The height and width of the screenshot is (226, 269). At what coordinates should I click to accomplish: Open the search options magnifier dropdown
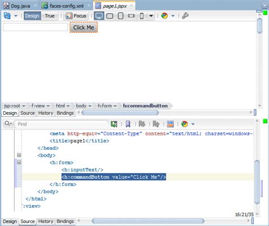click(x=8, y=124)
